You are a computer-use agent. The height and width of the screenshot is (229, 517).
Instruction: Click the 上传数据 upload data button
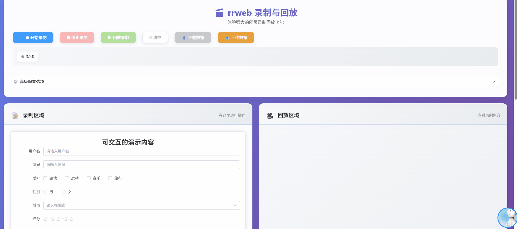[236, 37]
